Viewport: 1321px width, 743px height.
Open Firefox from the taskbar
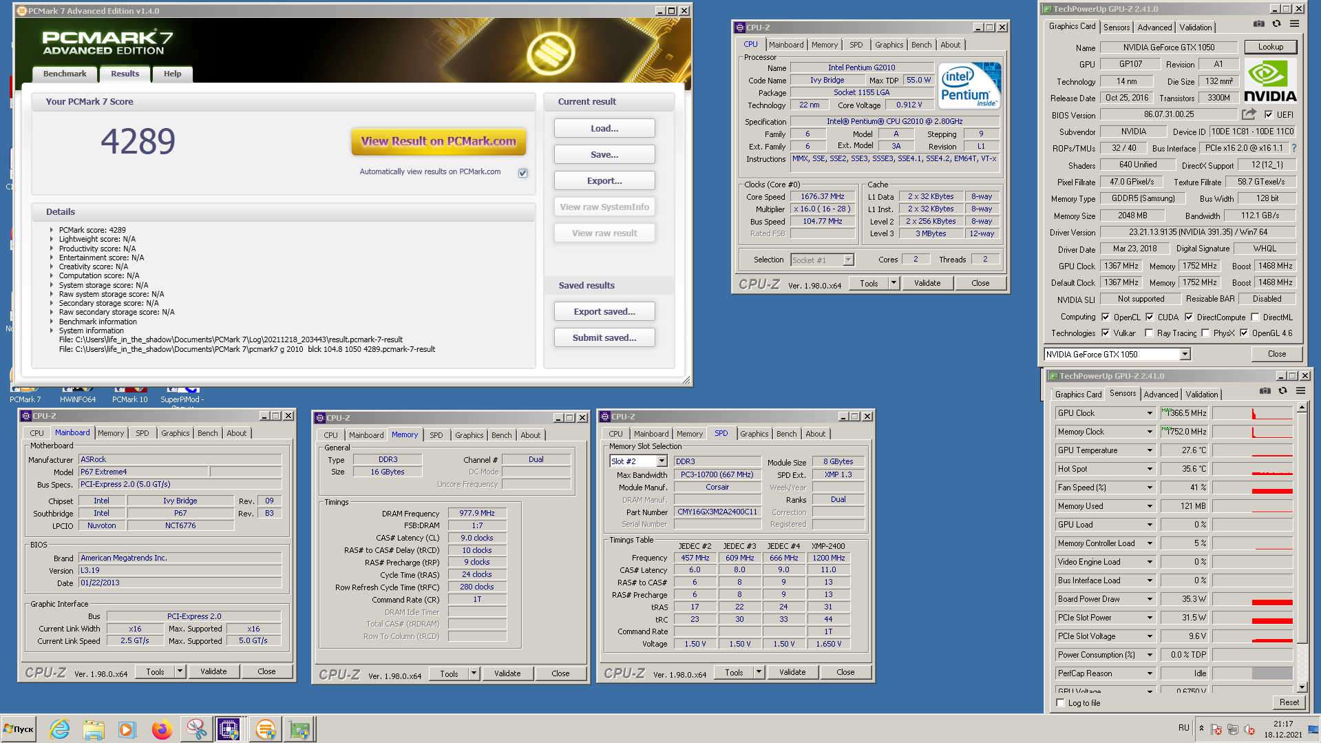click(x=162, y=729)
